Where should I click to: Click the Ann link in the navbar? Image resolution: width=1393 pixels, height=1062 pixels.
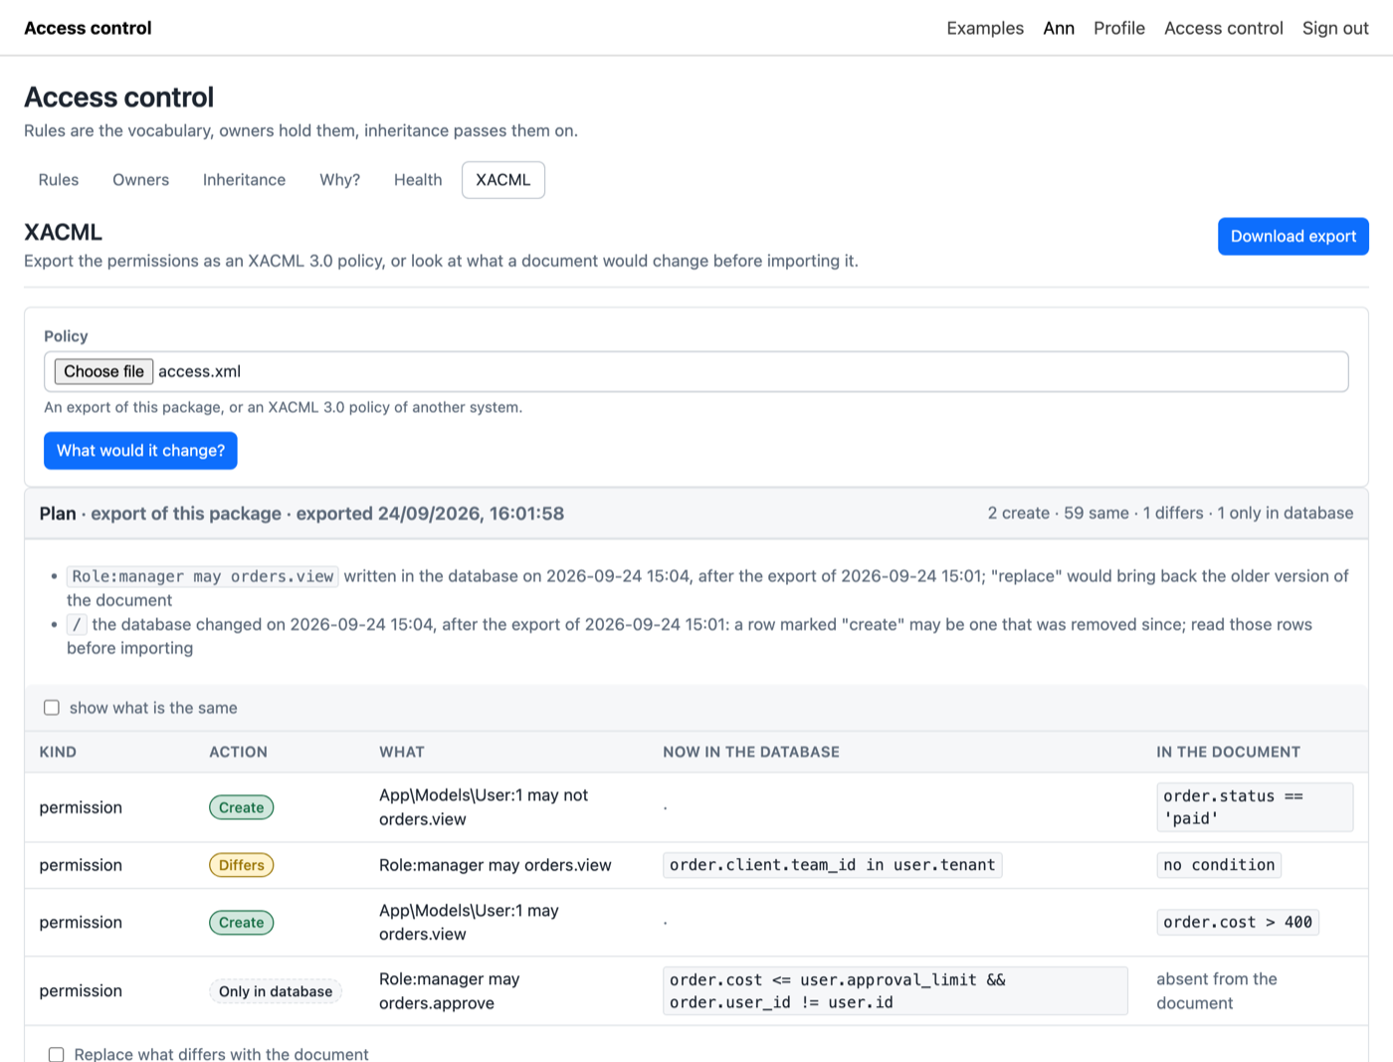pos(1059,28)
